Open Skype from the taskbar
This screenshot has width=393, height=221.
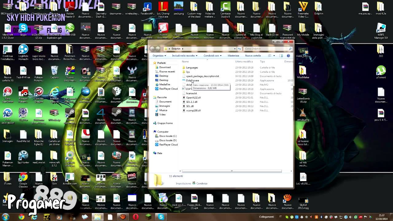point(161,217)
